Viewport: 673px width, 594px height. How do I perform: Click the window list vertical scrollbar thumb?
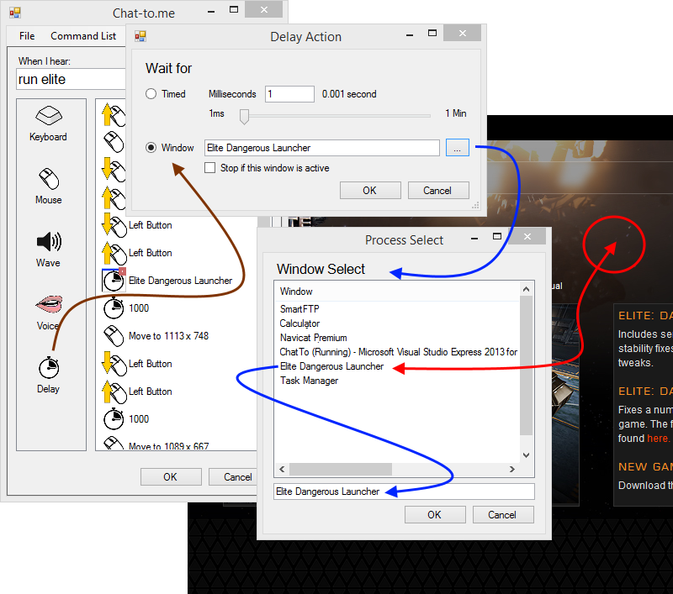coord(527,365)
